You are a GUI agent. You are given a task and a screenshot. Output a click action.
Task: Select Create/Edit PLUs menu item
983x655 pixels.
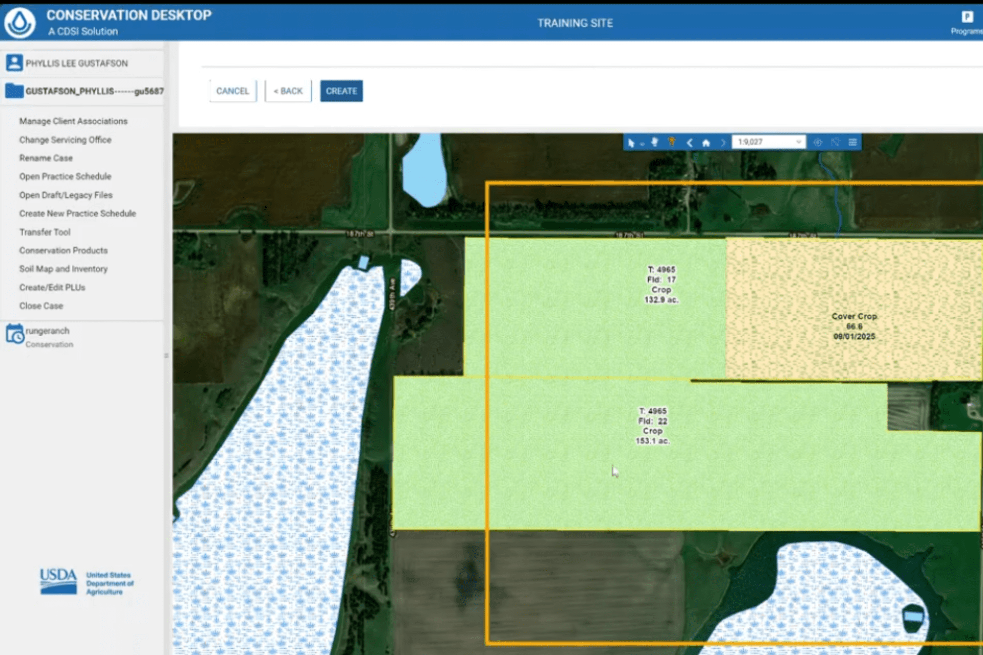pos(52,287)
